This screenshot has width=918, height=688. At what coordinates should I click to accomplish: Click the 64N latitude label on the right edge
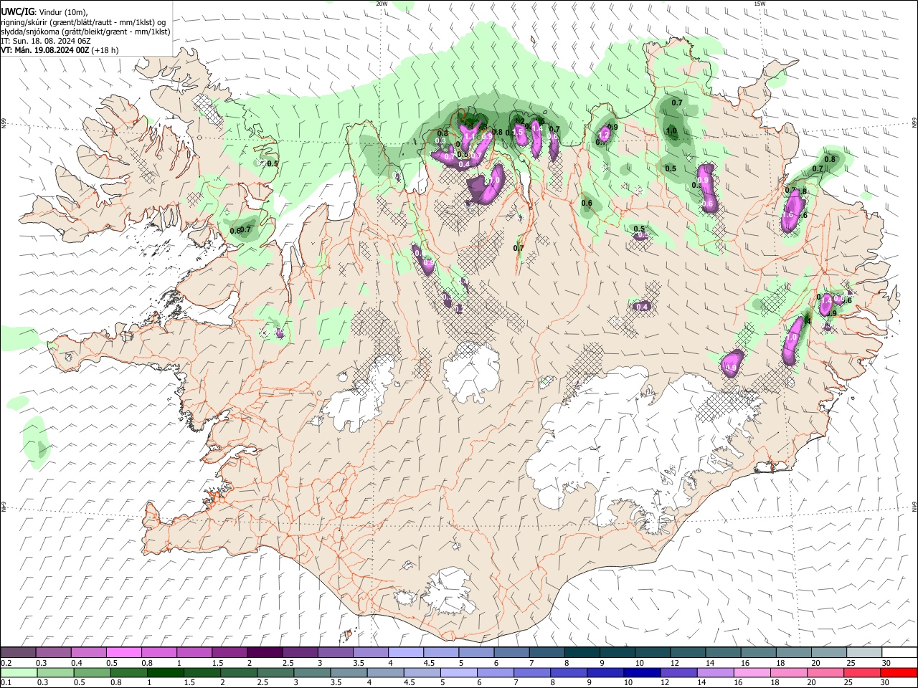tap(914, 507)
